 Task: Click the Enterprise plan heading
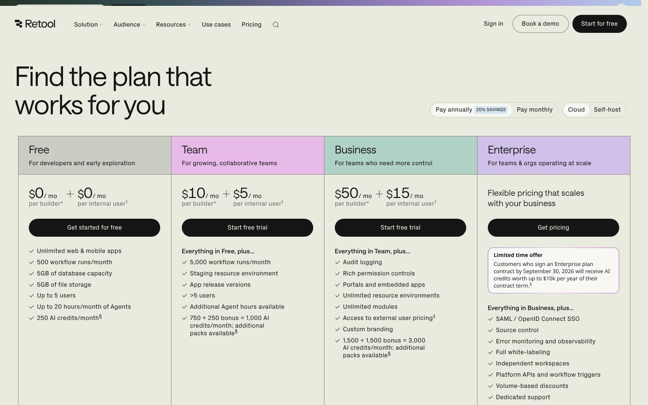click(512, 150)
